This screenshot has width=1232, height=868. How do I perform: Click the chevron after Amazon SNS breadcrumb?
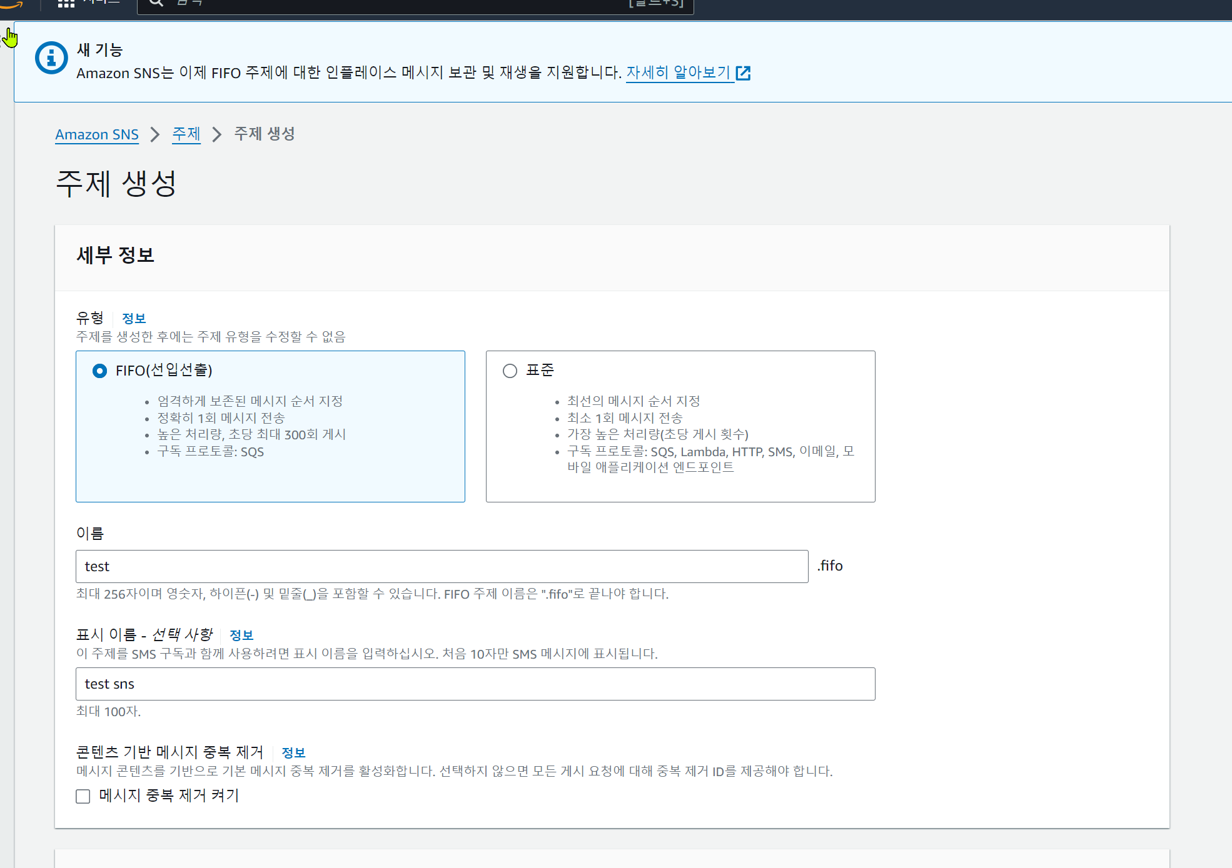coord(155,134)
